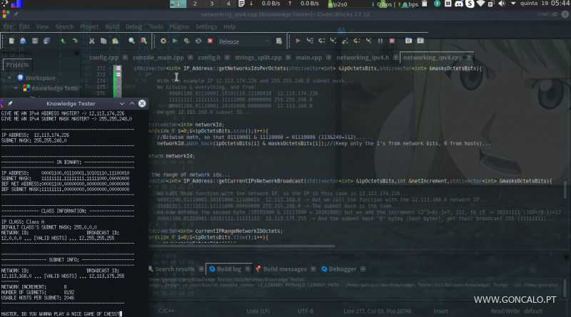571x317 pixels.
Task: Switch to workspace 3 in top panel
Action: click(211, 4)
